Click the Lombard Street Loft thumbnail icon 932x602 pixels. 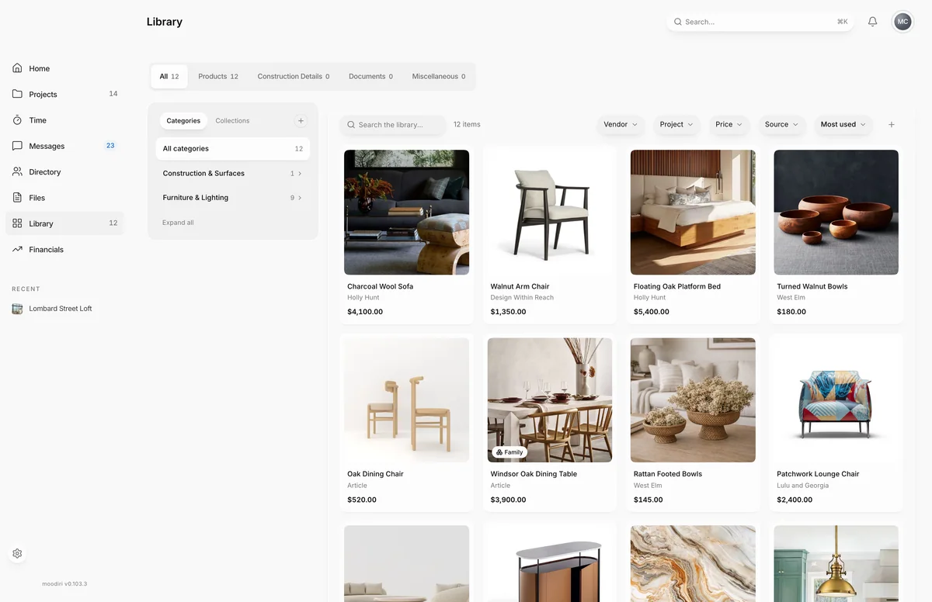[17, 309]
